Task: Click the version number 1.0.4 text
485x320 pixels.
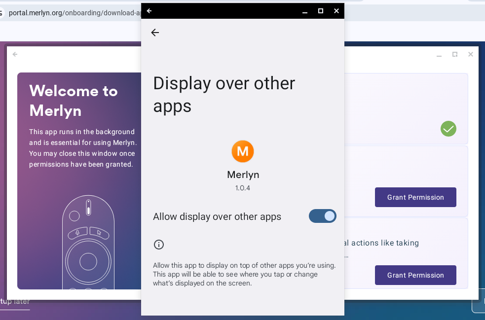Action: pos(243,188)
